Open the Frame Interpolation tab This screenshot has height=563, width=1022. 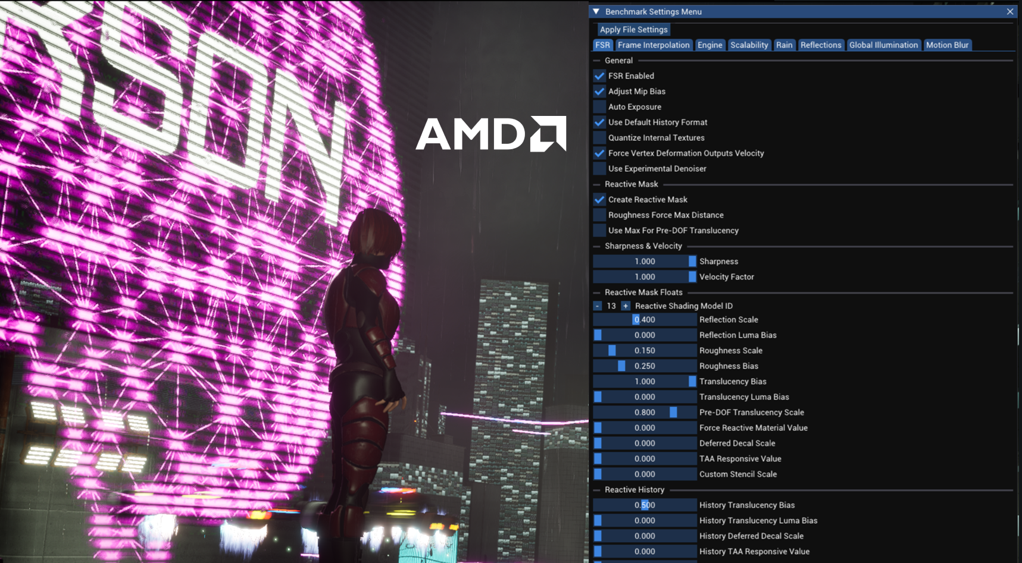(654, 45)
